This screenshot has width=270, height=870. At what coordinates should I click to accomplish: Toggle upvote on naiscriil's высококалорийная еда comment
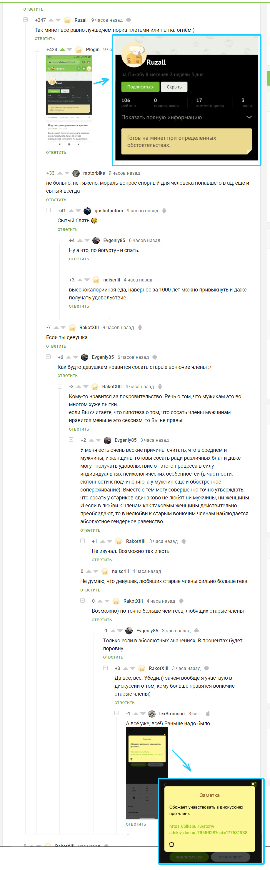click(x=80, y=280)
